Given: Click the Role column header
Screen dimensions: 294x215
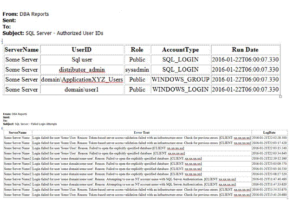Looking at the screenshot, I should pos(137,50).
